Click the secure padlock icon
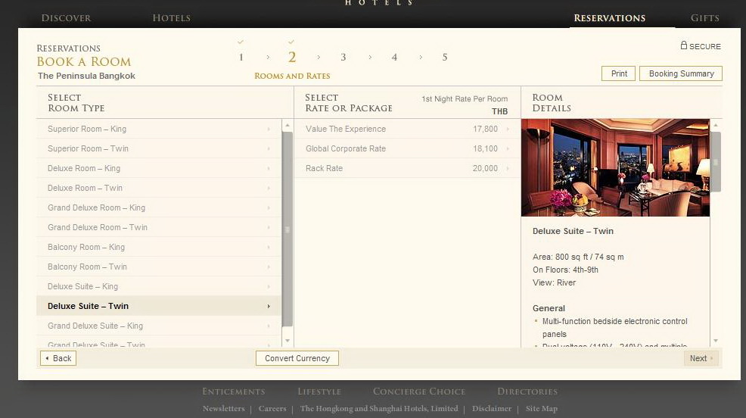 pos(684,45)
